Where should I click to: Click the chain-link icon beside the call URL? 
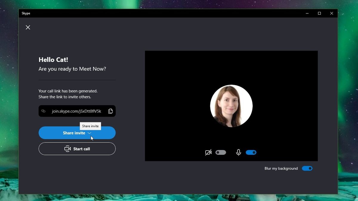tap(44, 111)
